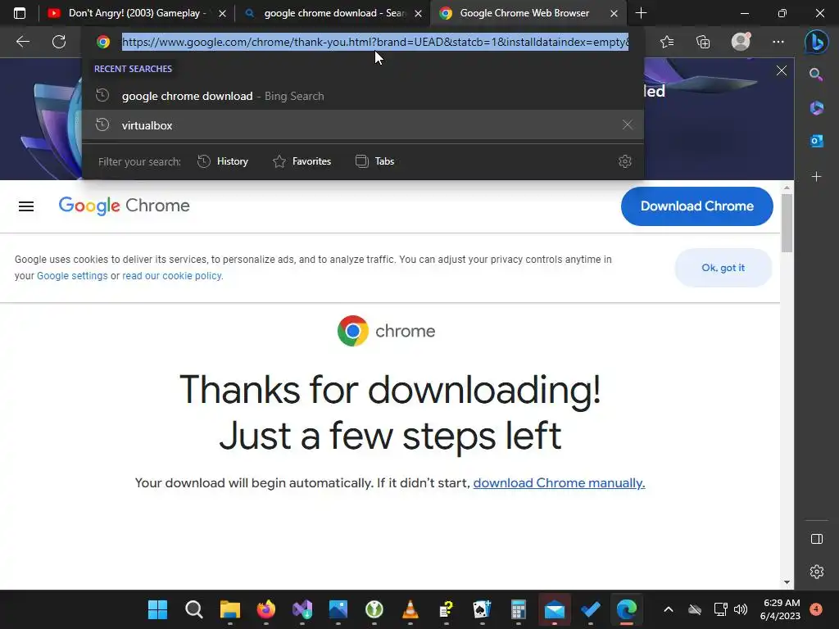Choose the virtualbox recent search
This screenshot has height=629, width=839.
point(363,125)
